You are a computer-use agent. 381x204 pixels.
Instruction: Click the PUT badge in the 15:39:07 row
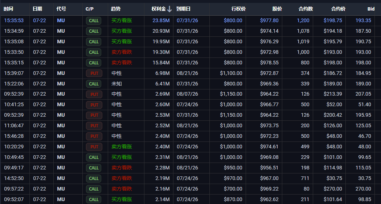(x=94, y=73)
